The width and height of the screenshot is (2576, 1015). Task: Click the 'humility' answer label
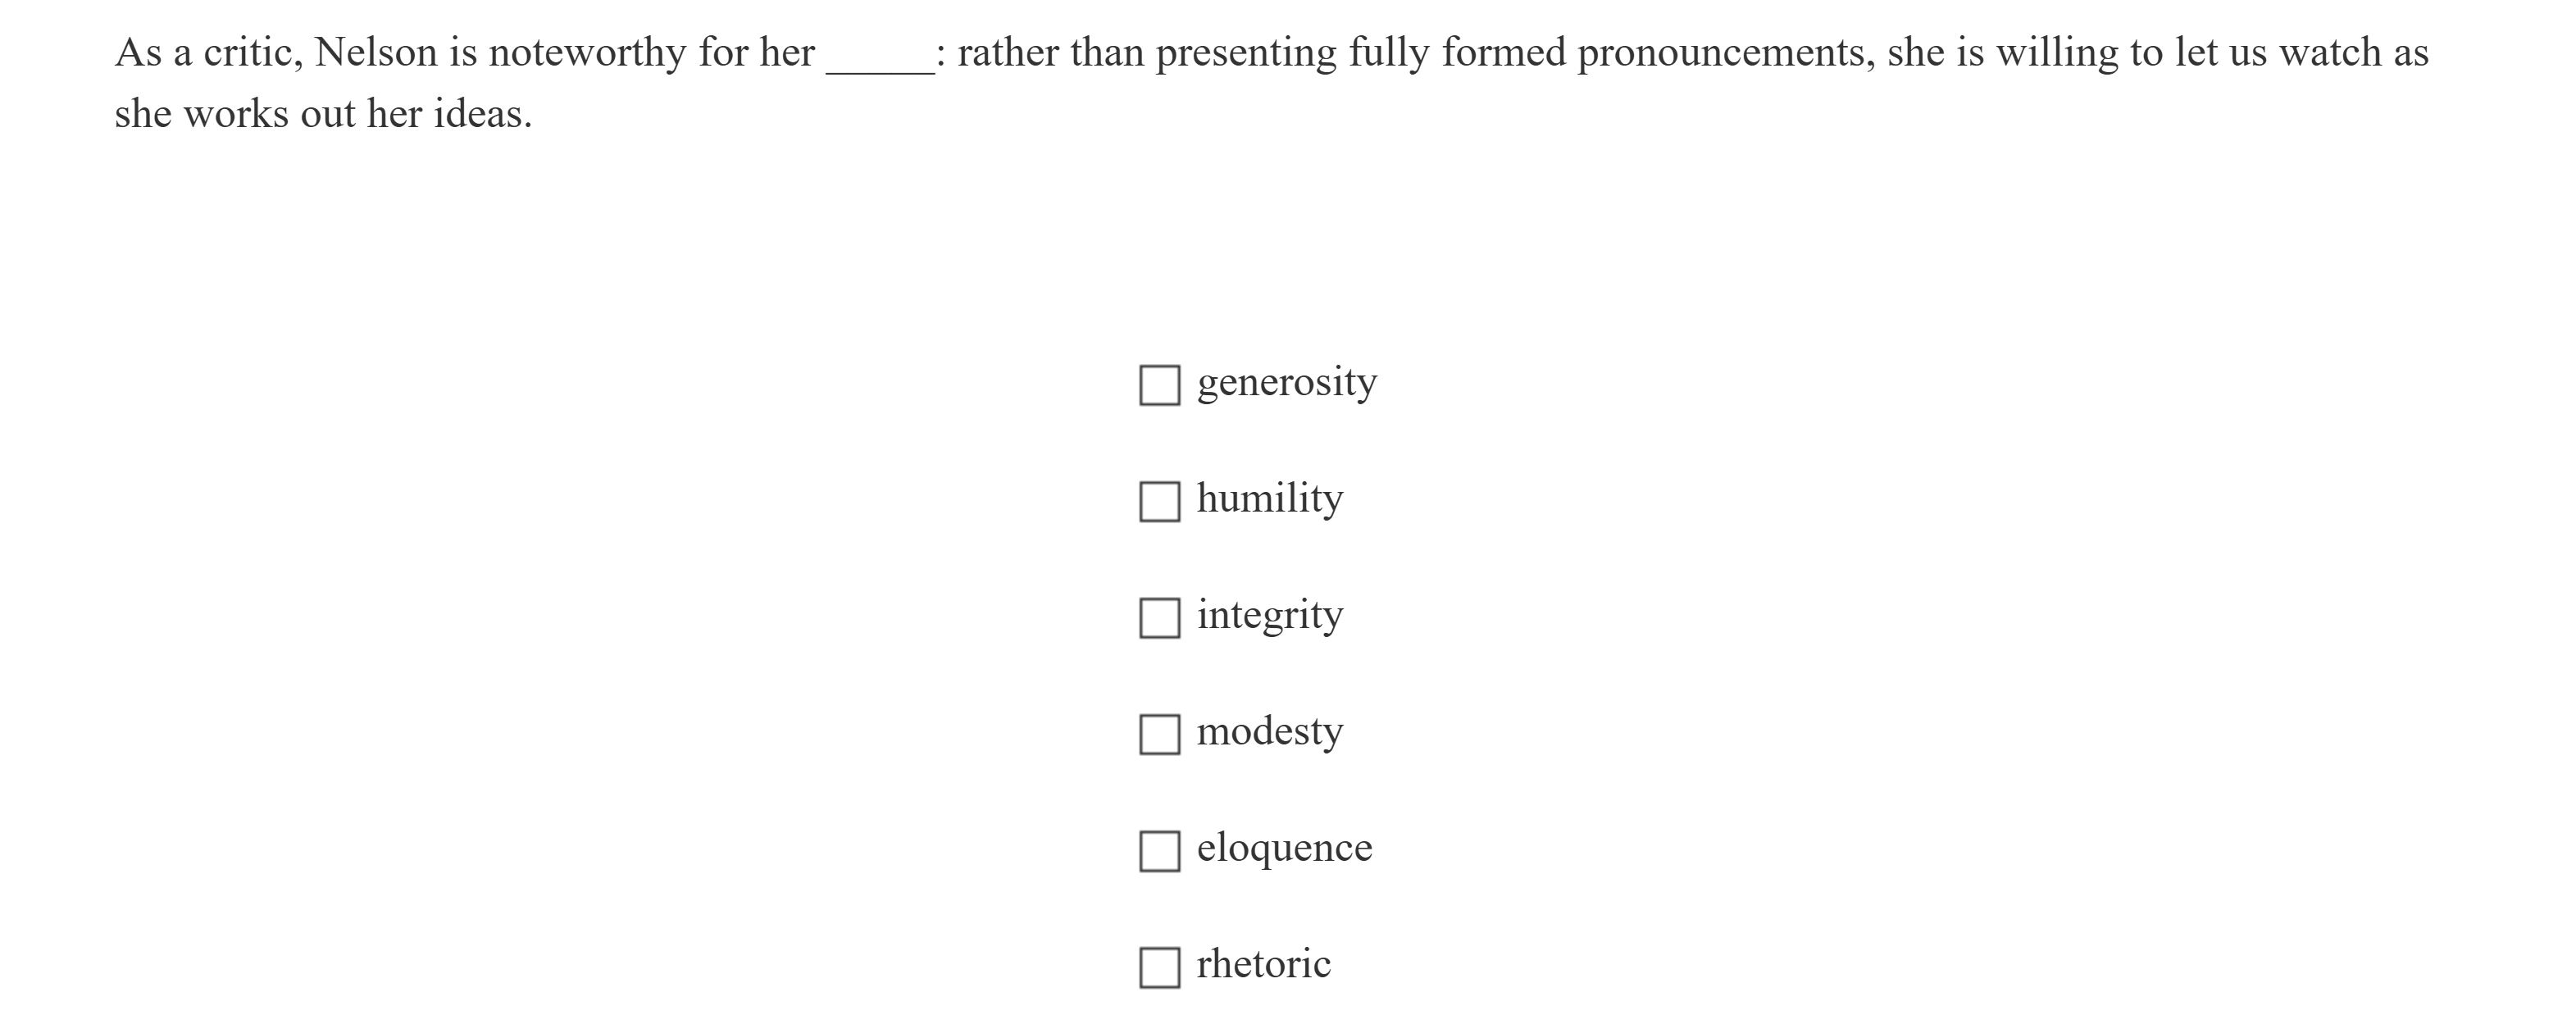click(1269, 498)
